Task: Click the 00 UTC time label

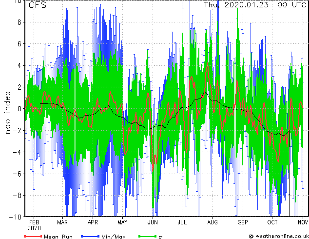Action: (x=291, y=5)
